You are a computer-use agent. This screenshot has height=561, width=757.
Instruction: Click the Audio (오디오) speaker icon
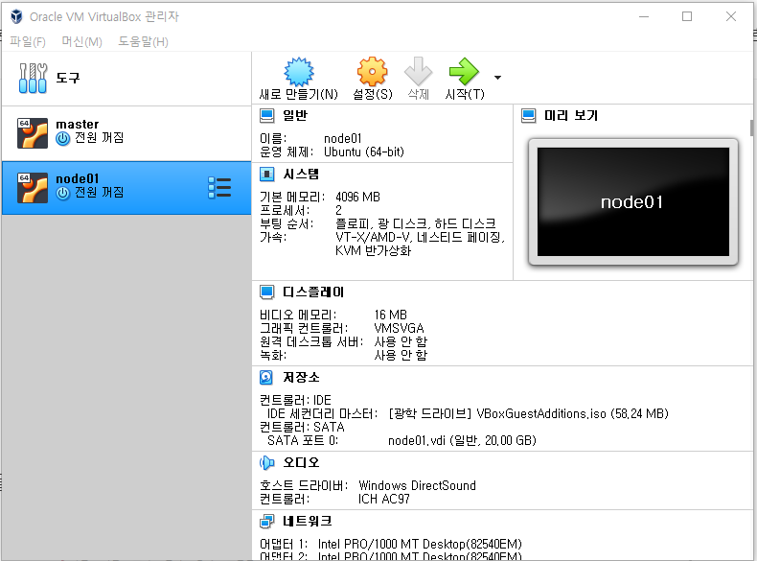click(267, 463)
